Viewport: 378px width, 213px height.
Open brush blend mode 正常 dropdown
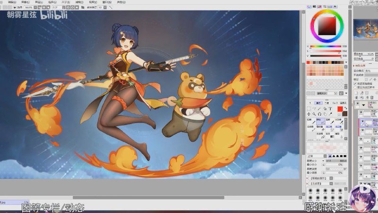325,156
